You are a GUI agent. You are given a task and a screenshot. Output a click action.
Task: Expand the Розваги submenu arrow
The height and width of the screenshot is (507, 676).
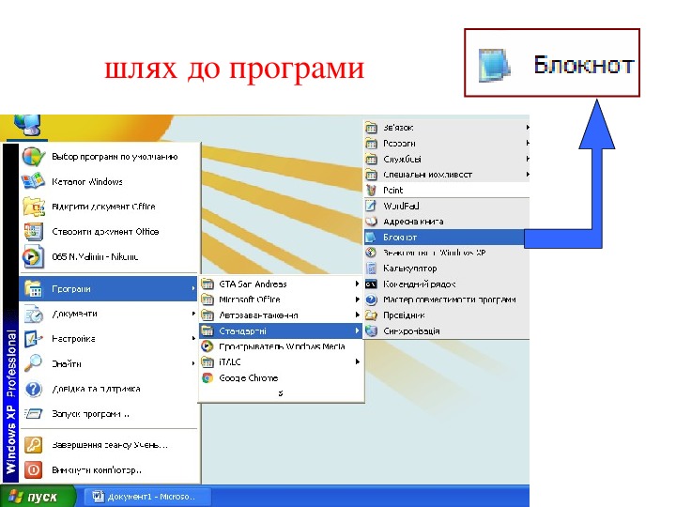point(528,143)
